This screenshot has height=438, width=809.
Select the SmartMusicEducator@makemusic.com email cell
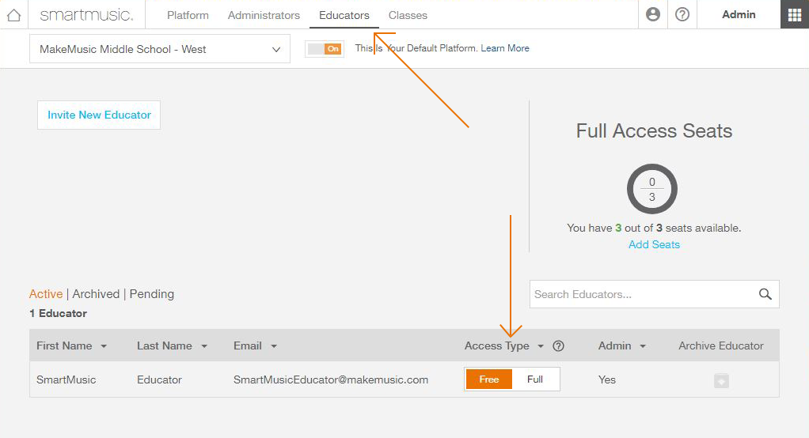coord(331,379)
